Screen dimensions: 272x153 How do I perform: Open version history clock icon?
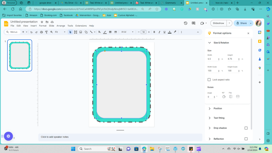186,23
